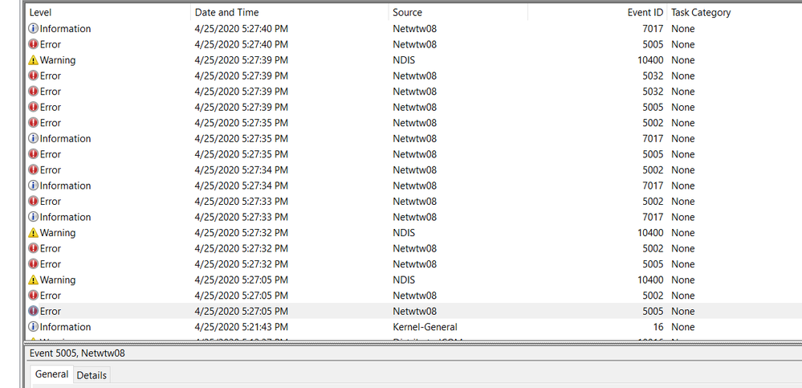This screenshot has height=388, width=802.
Task: Click the Error icon of the 5:27:34 PM event 5002
Action: pos(33,170)
